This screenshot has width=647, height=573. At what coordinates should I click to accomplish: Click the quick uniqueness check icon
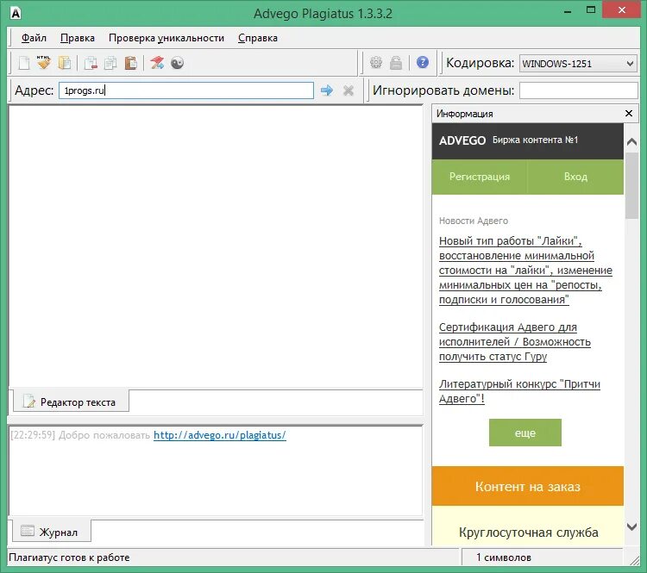[x=157, y=63]
